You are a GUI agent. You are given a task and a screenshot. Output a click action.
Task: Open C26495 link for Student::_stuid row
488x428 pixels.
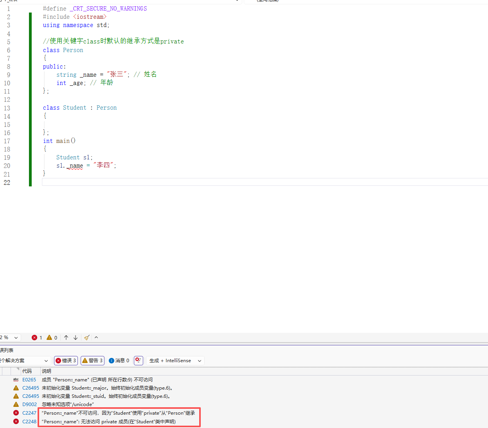point(31,396)
